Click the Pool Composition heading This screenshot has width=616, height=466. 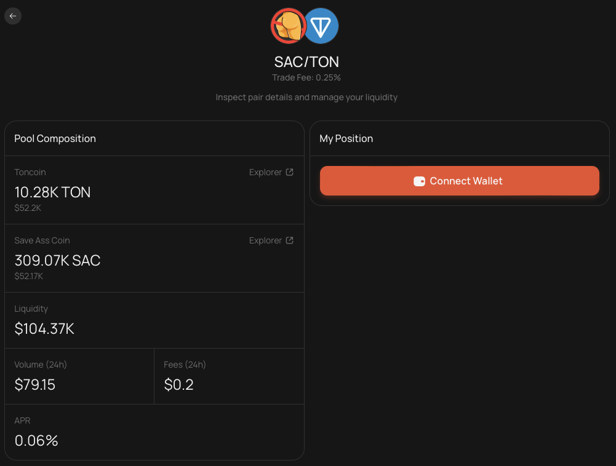(x=55, y=138)
